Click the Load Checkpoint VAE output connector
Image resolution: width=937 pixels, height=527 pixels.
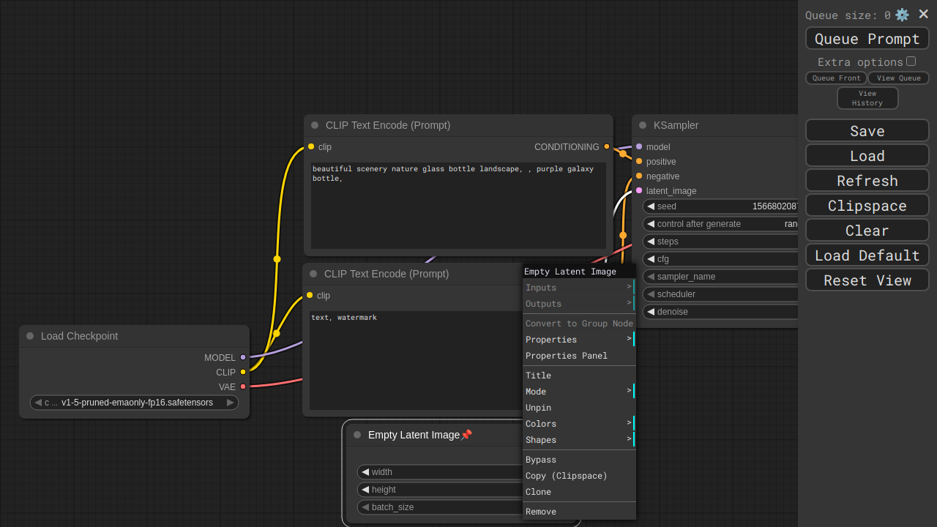pyautogui.click(x=243, y=386)
